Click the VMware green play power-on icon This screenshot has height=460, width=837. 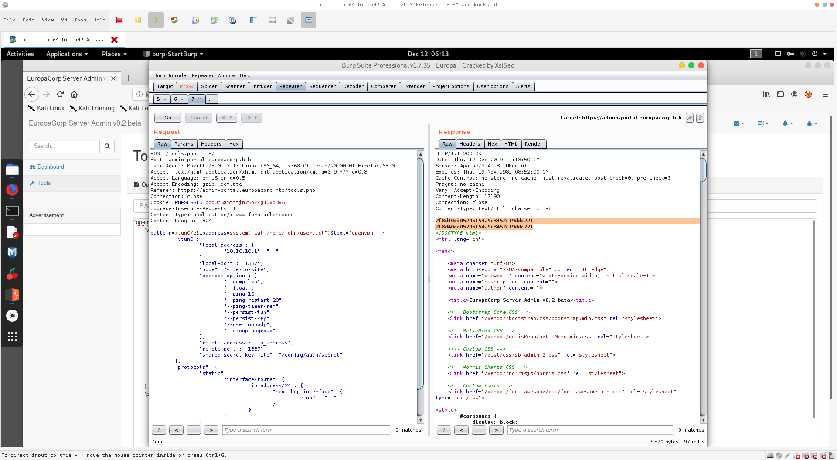156,20
